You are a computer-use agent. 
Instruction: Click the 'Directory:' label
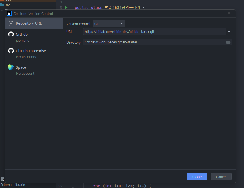[x=74, y=43]
